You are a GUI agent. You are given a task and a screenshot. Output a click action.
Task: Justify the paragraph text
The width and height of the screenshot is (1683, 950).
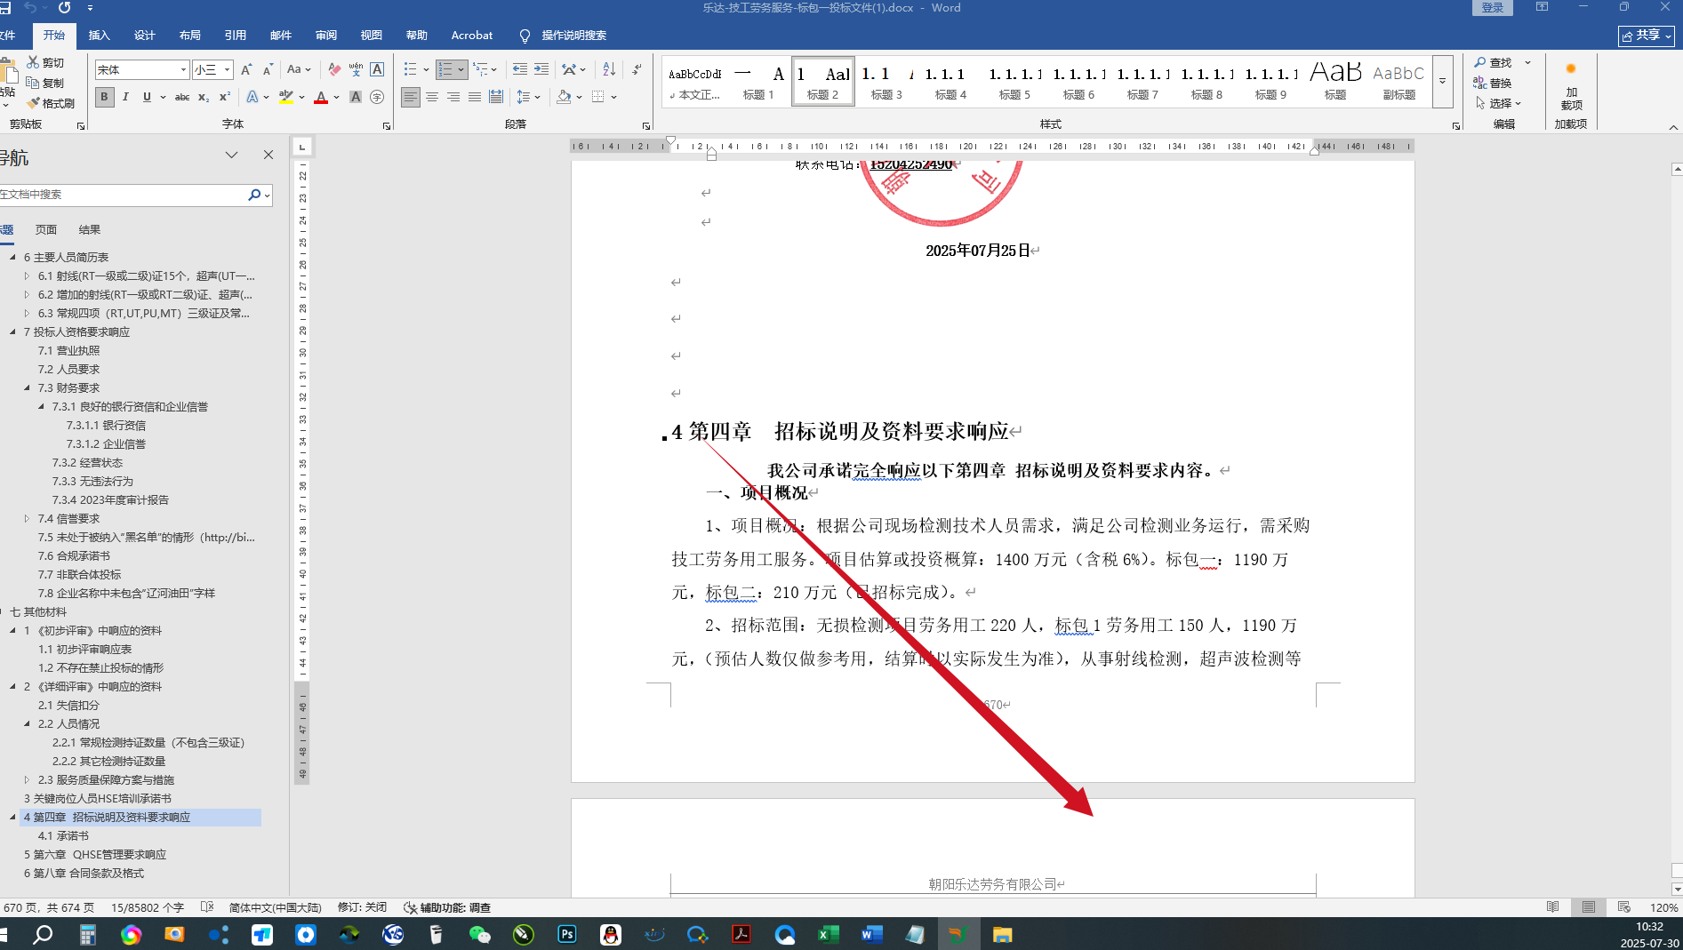click(475, 97)
